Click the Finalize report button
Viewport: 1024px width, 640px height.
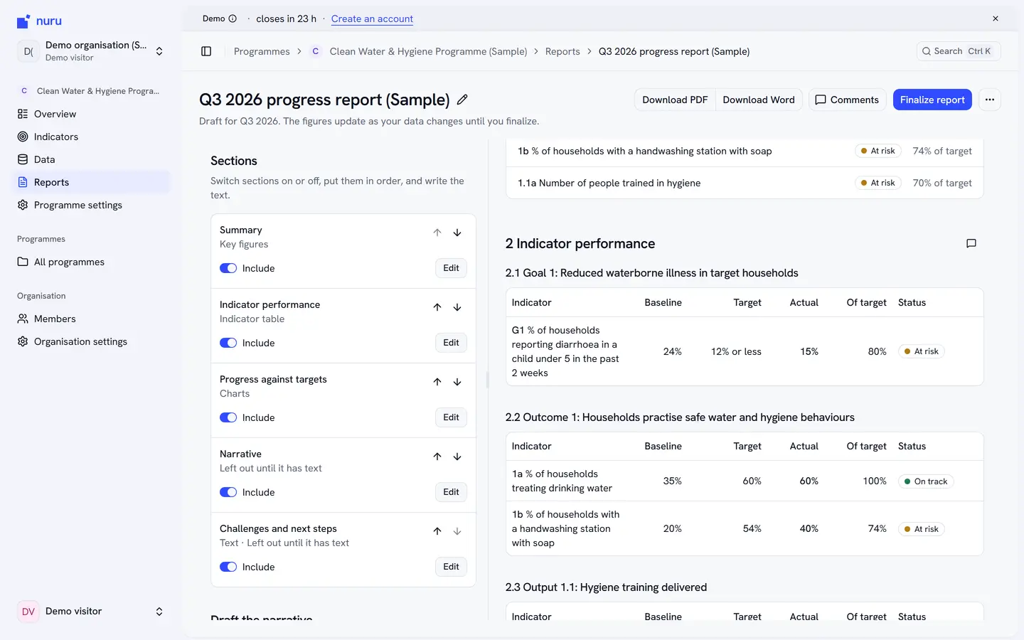(932, 100)
